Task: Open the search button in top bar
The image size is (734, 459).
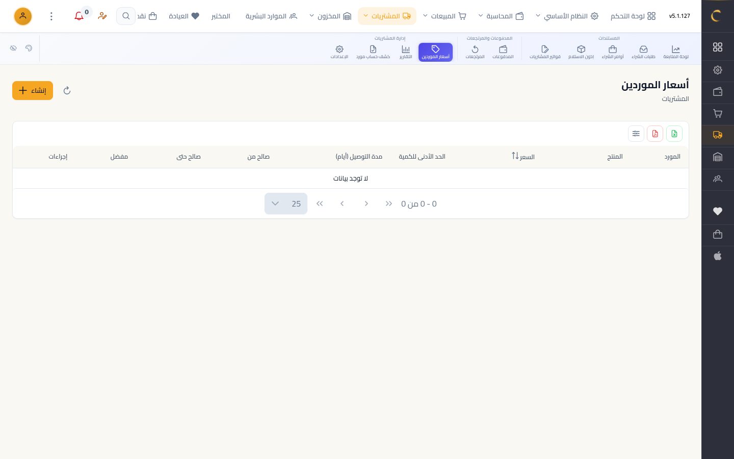Action: tap(126, 16)
